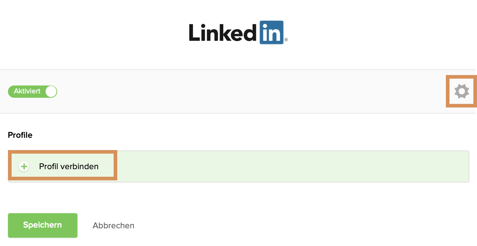Cancel with the Abbrechen link

click(x=113, y=225)
